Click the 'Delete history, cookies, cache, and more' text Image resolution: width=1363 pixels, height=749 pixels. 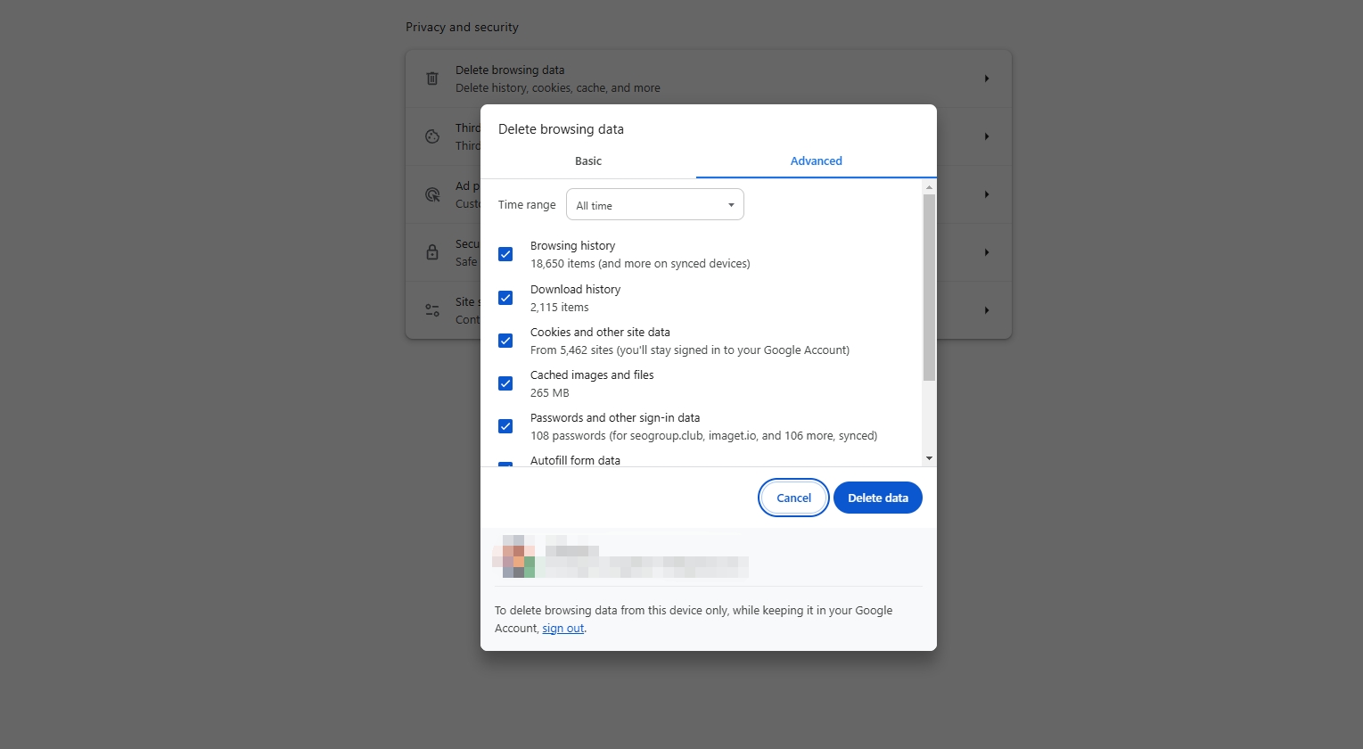(x=558, y=88)
